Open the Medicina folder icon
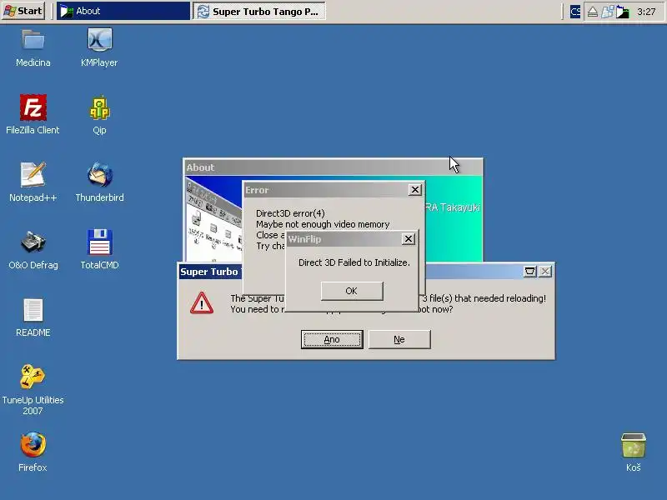Viewport: 667px width, 500px height. coord(33,40)
